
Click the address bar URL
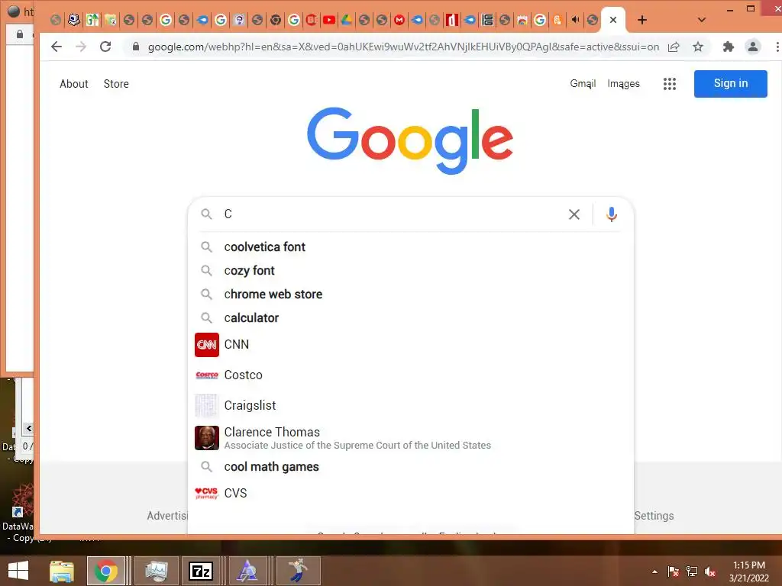click(x=403, y=47)
